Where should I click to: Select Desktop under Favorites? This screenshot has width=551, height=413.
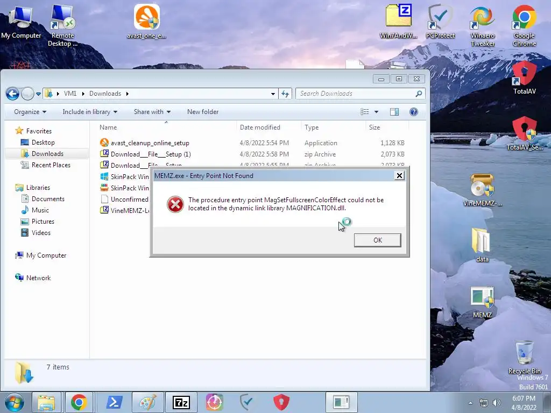tap(43, 142)
